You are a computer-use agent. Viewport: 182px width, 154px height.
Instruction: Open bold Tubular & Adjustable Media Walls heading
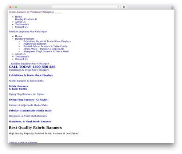30,111
